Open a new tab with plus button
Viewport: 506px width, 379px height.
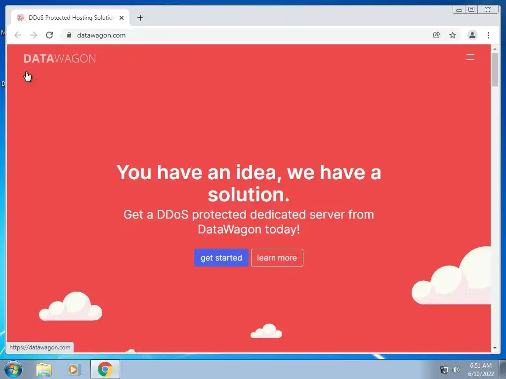[x=140, y=18]
